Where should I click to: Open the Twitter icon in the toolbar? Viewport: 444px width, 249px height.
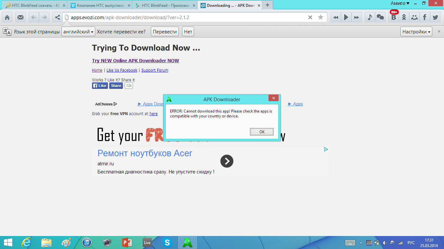click(435, 17)
